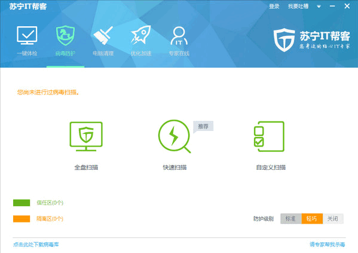
Task: Click the green trusted zone swatch
Action: [x=22, y=203]
